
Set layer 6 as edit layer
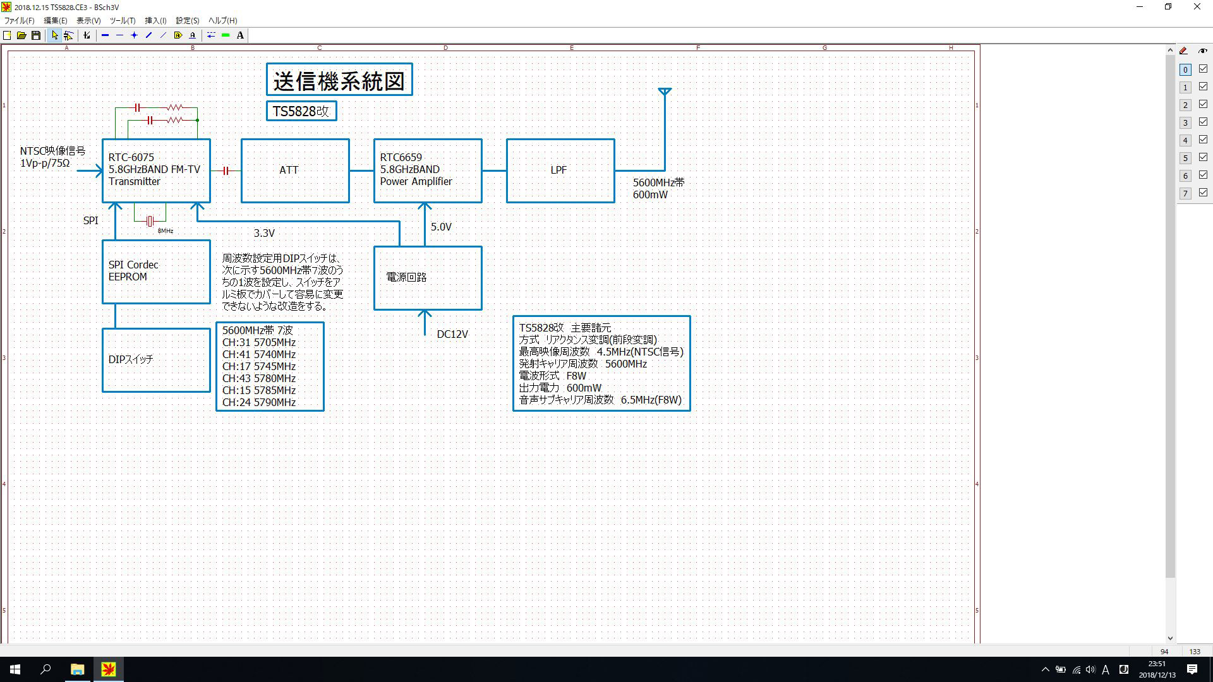[1185, 176]
